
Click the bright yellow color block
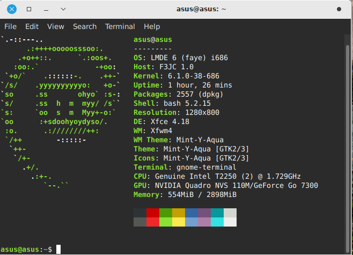point(179,222)
